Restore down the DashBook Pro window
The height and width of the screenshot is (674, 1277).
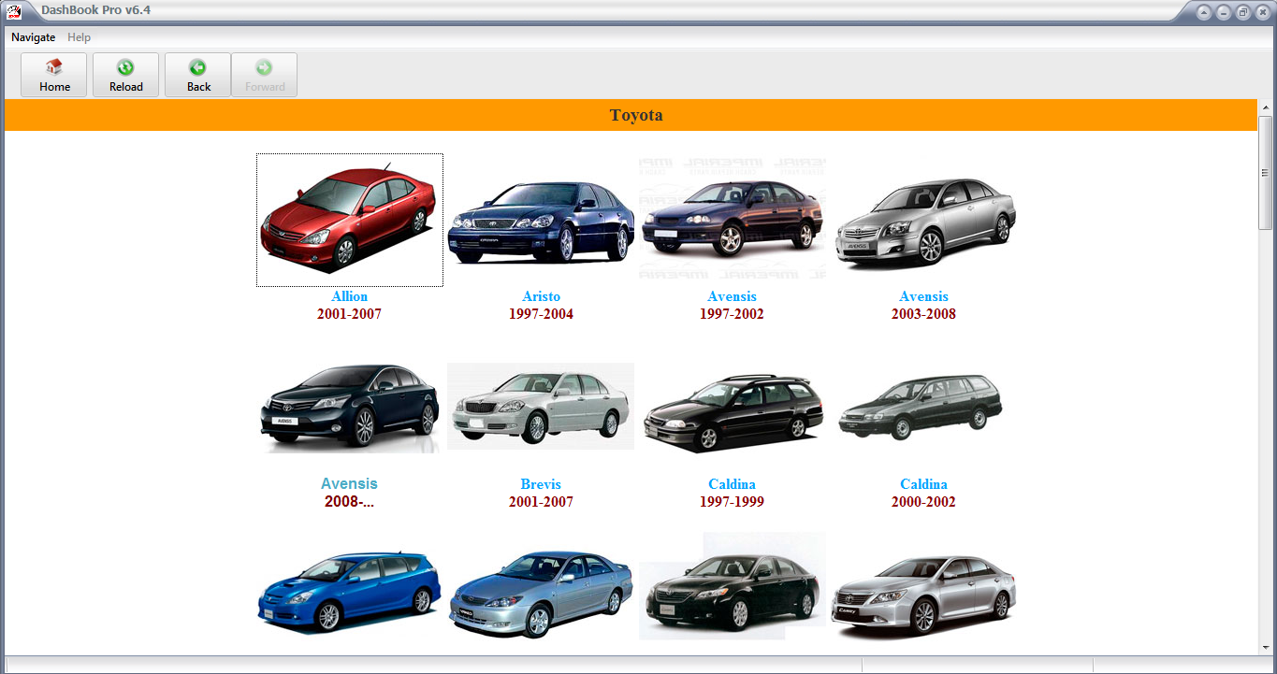(x=1243, y=12)
